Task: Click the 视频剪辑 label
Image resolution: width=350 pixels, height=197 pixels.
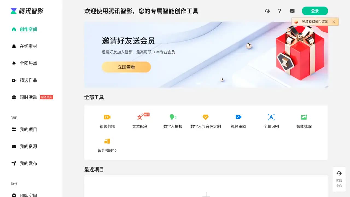Action: tap(107, 126)
